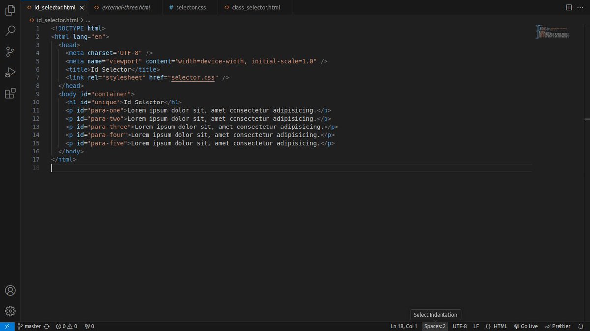The height and width of the screenshot is (331, 590).
Task: Open the Accounts menu icon
Action: tap(10, 290)
